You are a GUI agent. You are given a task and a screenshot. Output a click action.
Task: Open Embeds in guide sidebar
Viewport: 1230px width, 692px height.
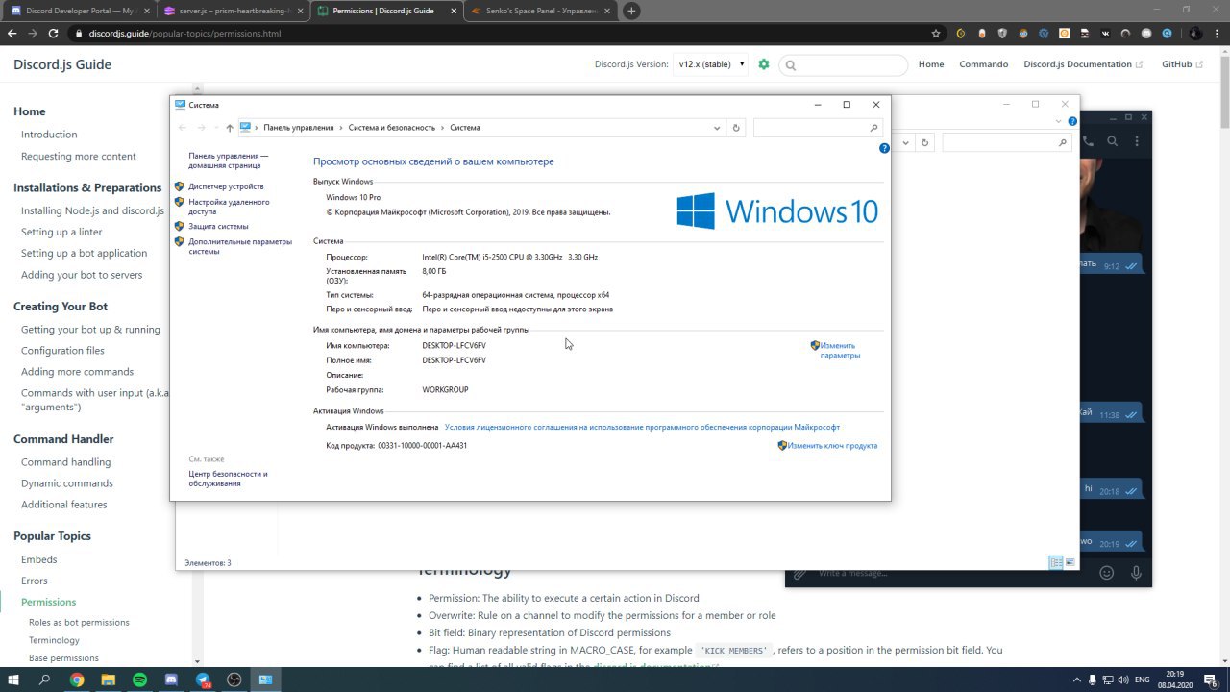click(39, 559)
